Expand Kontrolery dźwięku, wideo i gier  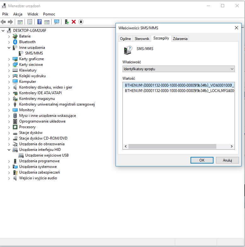click(9, 88)
